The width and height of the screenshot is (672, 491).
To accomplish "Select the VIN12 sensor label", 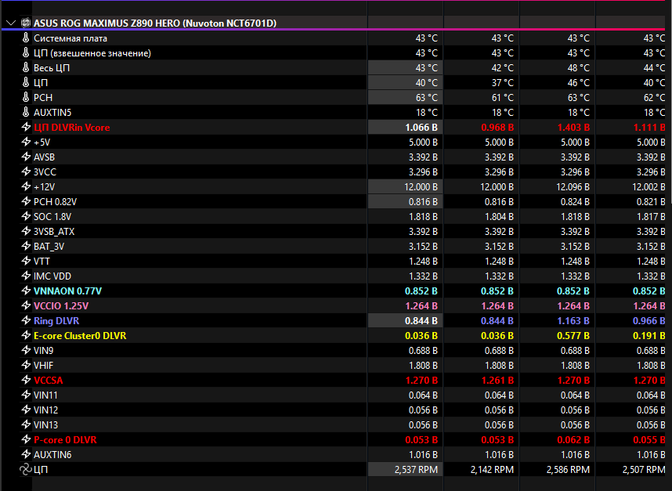I will tap(45, 410).
